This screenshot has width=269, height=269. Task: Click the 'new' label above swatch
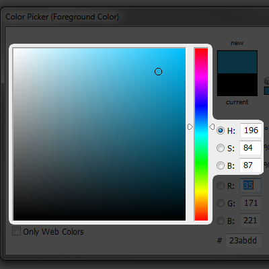click(x=237, y=43)
